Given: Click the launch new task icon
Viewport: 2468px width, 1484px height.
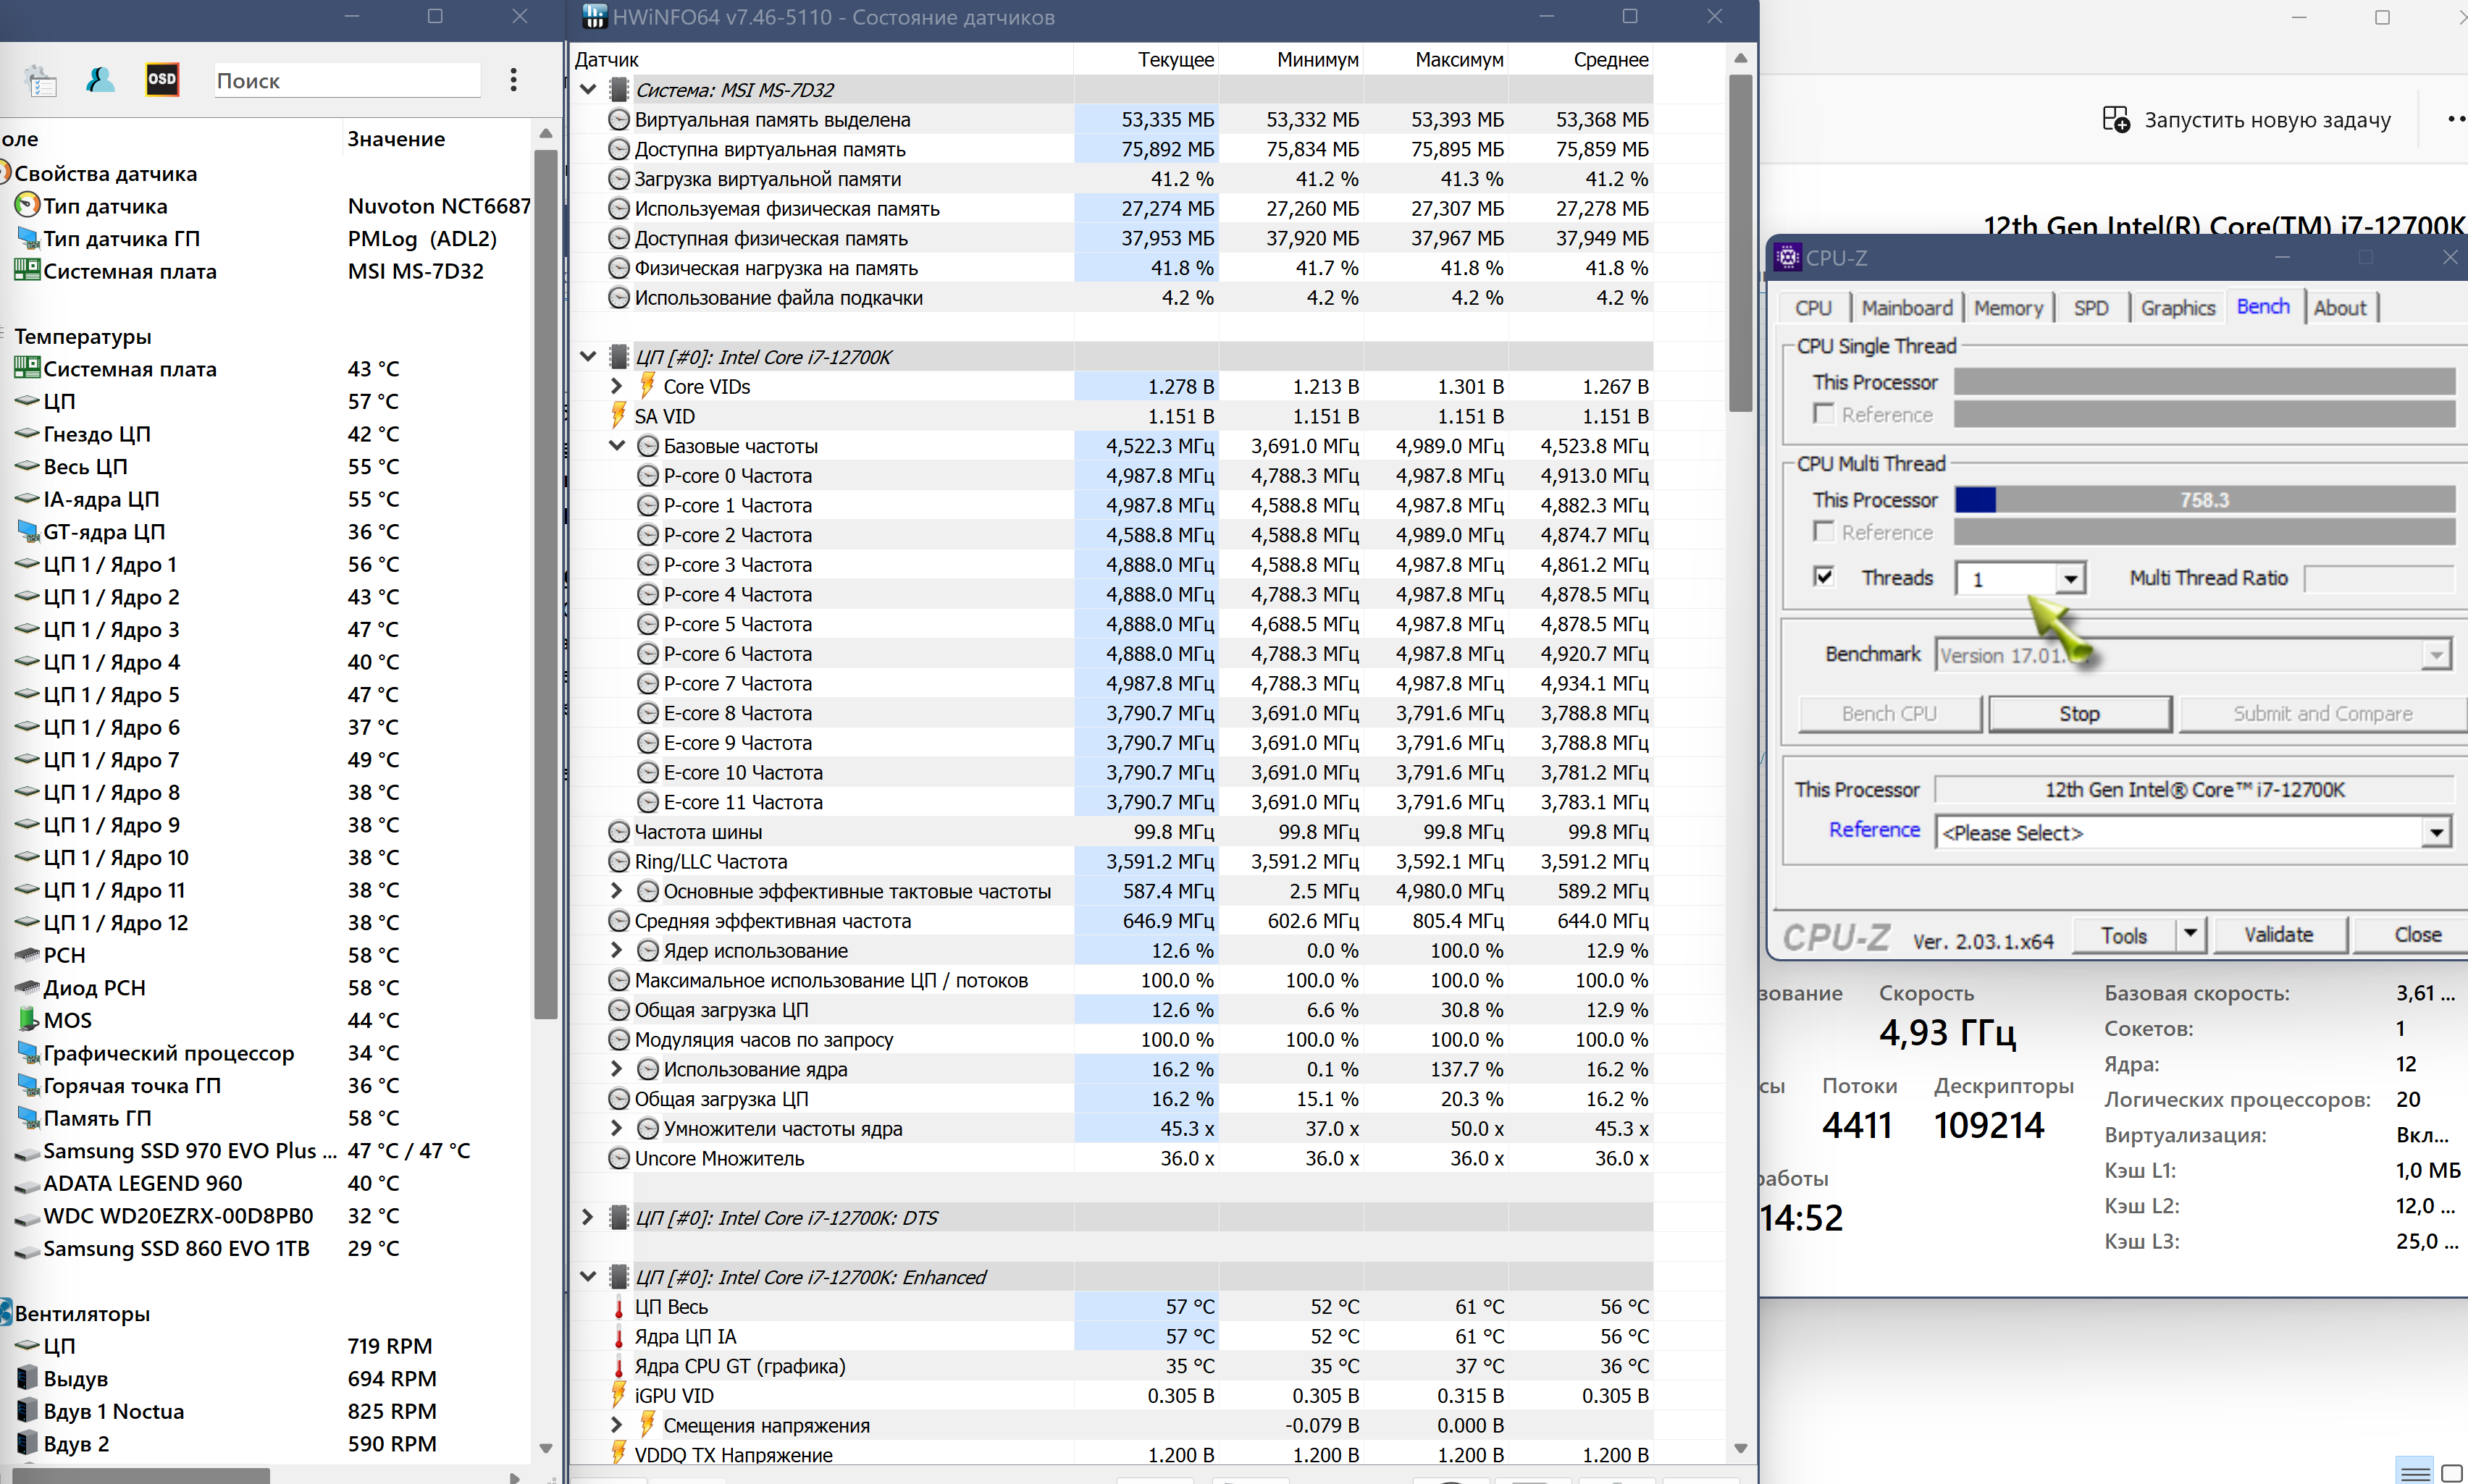Looking at the screenshot, I should pyautogui.click(x=2116, y=120).
